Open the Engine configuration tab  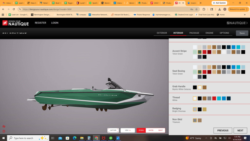tap(209, 33)
